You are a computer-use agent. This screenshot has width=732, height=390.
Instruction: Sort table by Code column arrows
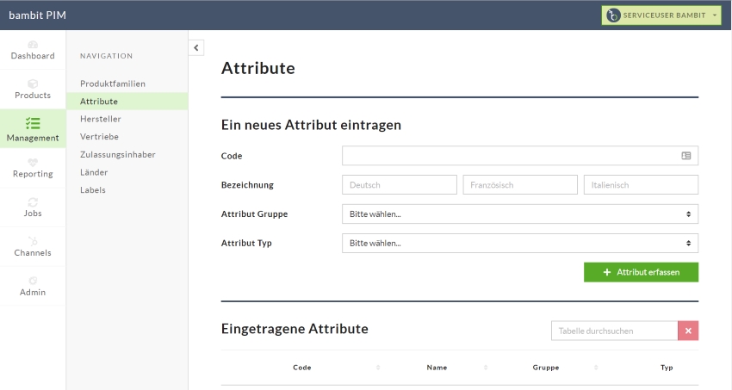click(x=378, y=368)
